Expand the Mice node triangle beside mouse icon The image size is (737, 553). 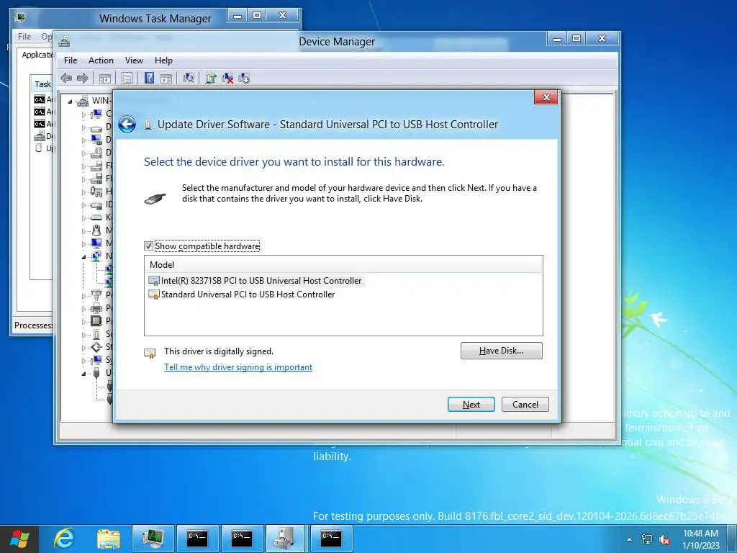[83, 231]
